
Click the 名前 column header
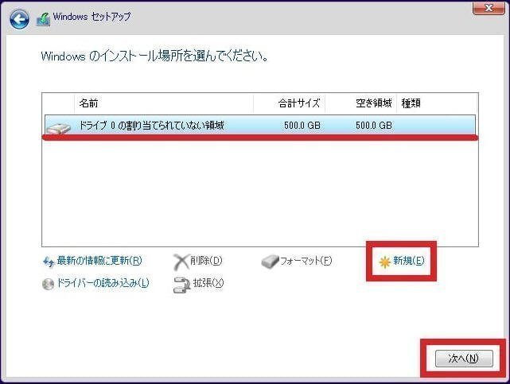pyautogui.click(x=164, y=103)
